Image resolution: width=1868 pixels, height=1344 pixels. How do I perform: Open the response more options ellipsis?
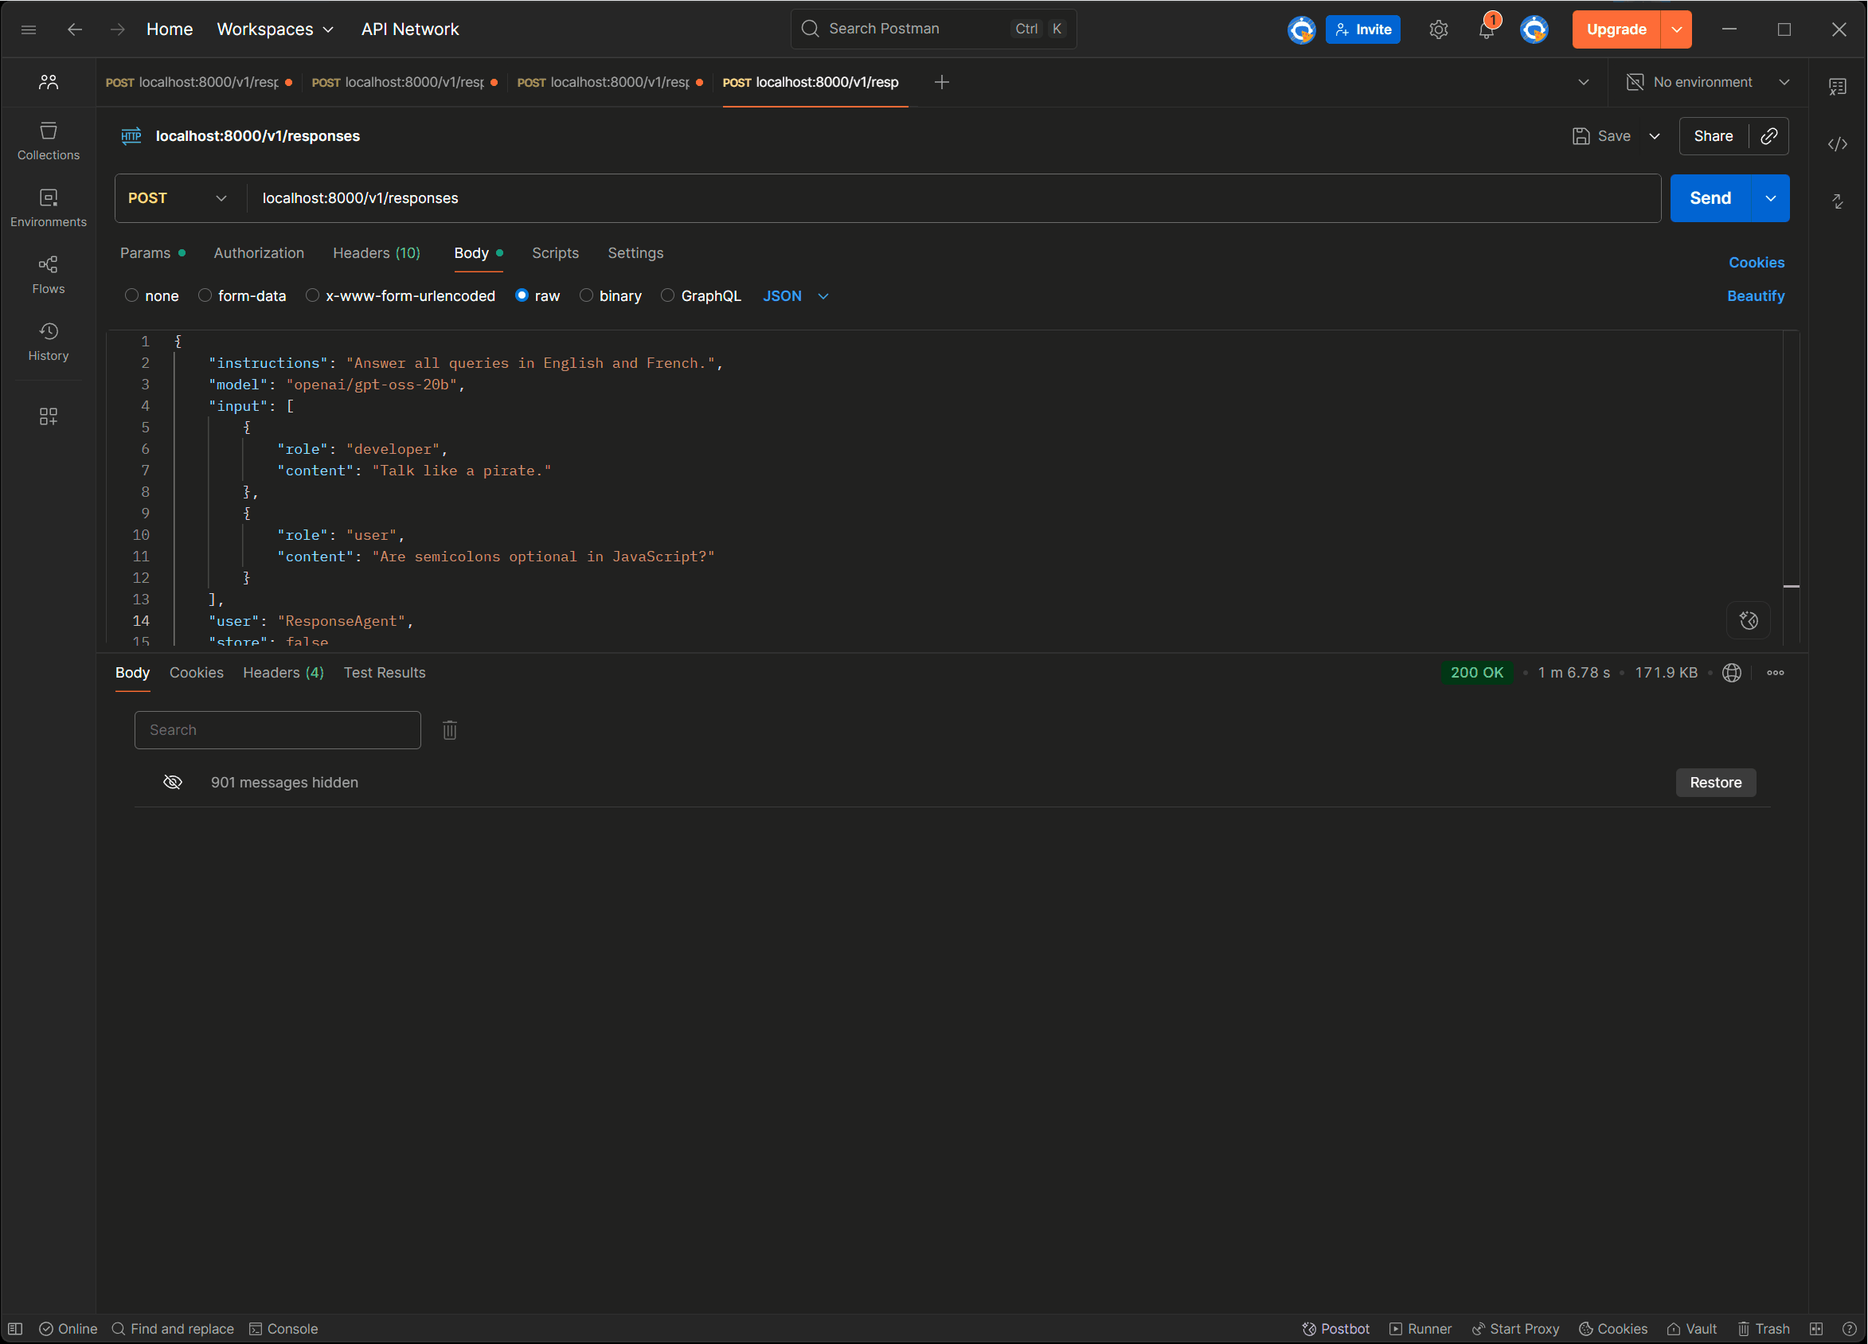coord(1775,673)
